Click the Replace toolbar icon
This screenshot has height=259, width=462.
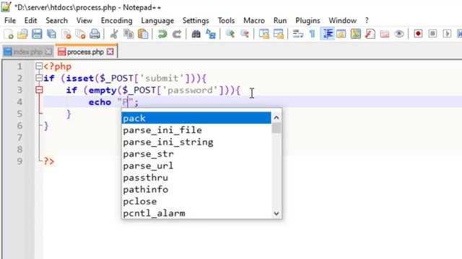pos(211,34)
